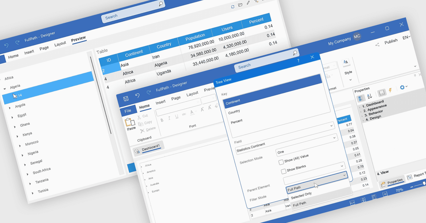Expand the Kenya node in the back window tree

tap(17, 136)
